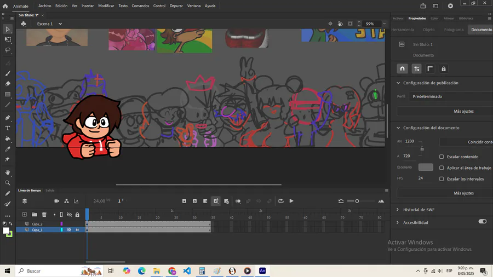
Task: Select the Eraser tool
Action: click(x=8, y=84)
